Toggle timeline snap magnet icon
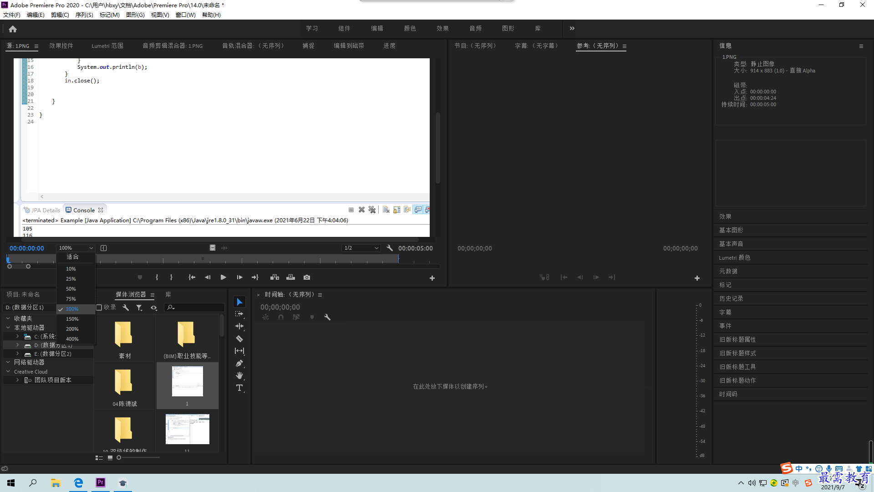This screenshot has width=874, height=492. (281, 318)
